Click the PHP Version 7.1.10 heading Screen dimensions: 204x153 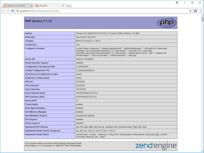(38, 21)
